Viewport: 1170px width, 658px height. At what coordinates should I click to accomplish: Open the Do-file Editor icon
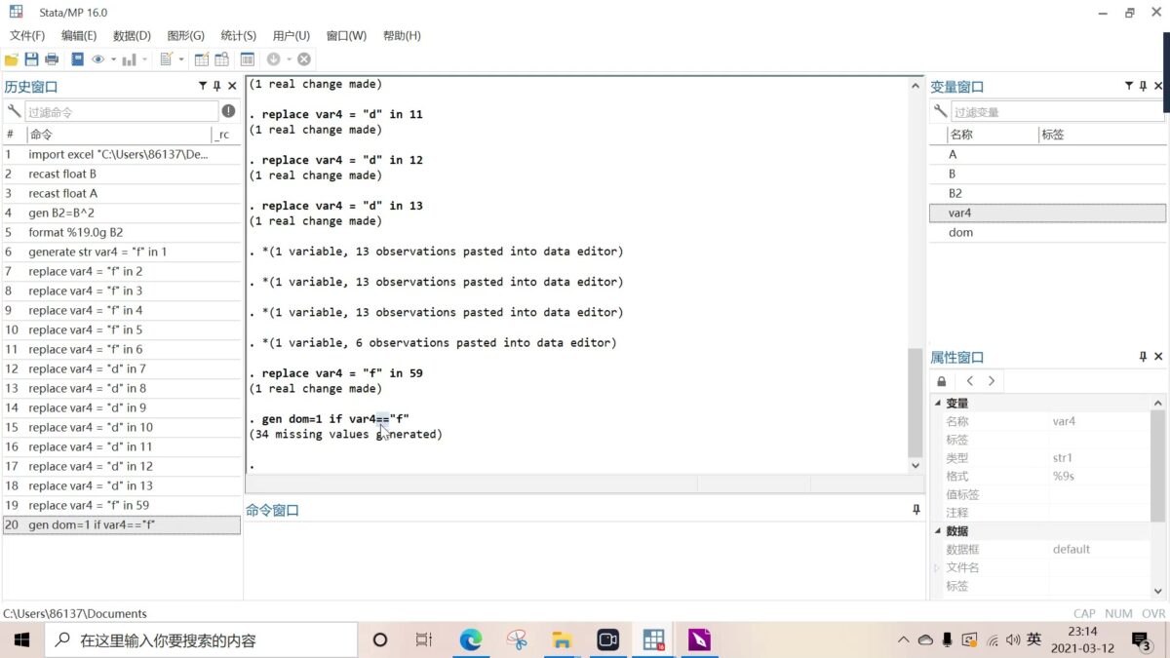pyautogui.click(x=166, y=59)
